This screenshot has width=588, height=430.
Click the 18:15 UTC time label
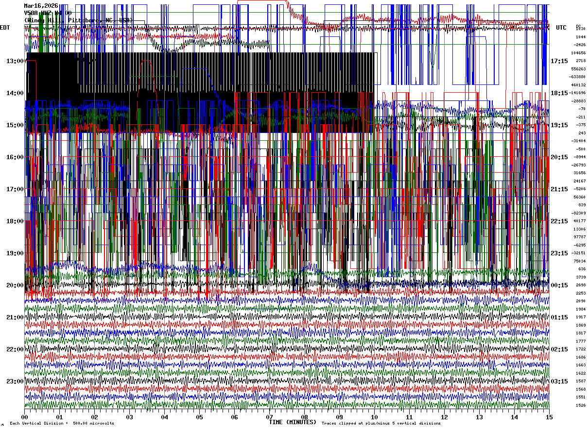(x=559, y=93)
